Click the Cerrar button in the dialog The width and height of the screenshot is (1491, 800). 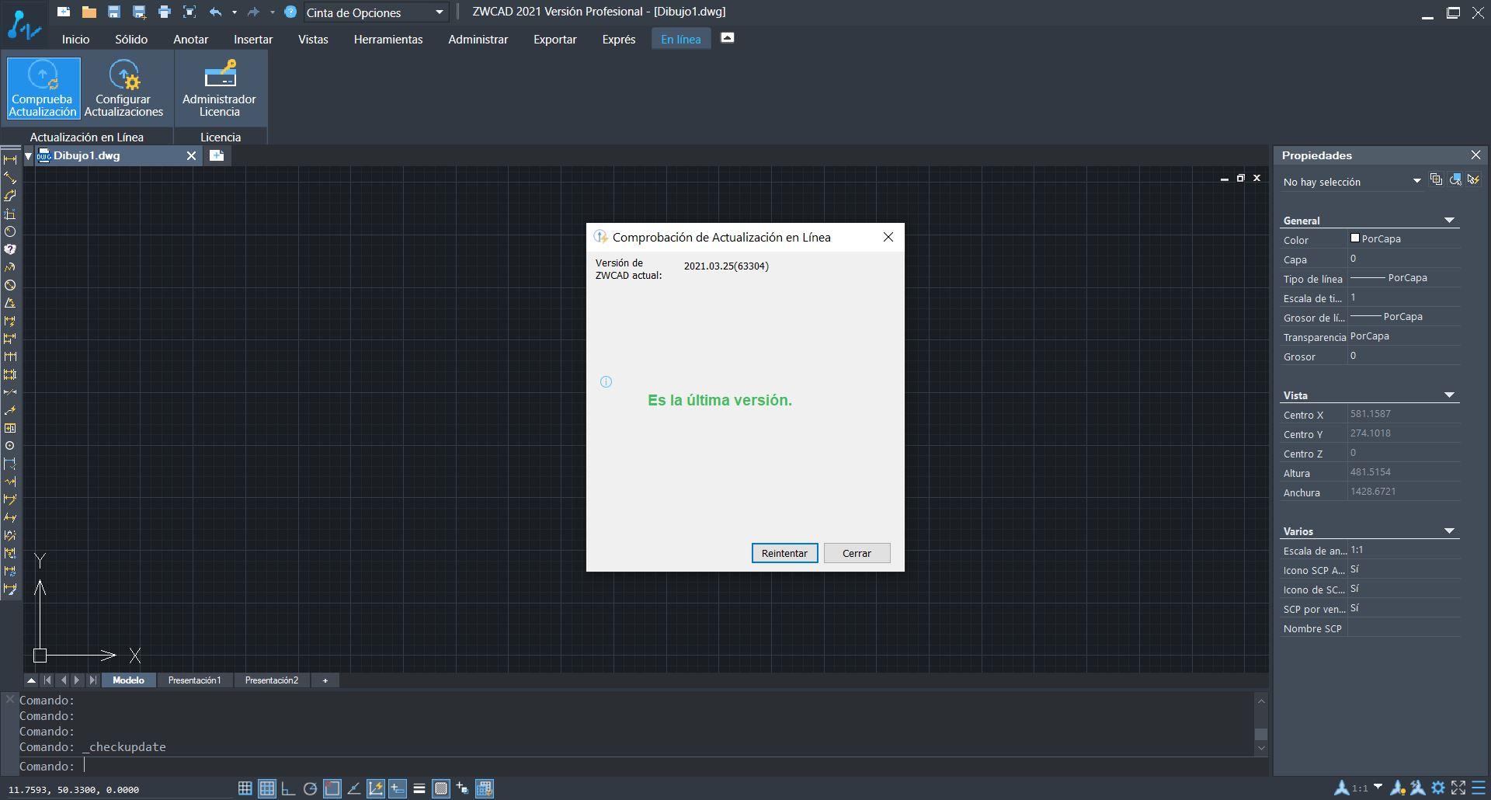(856, 553)
